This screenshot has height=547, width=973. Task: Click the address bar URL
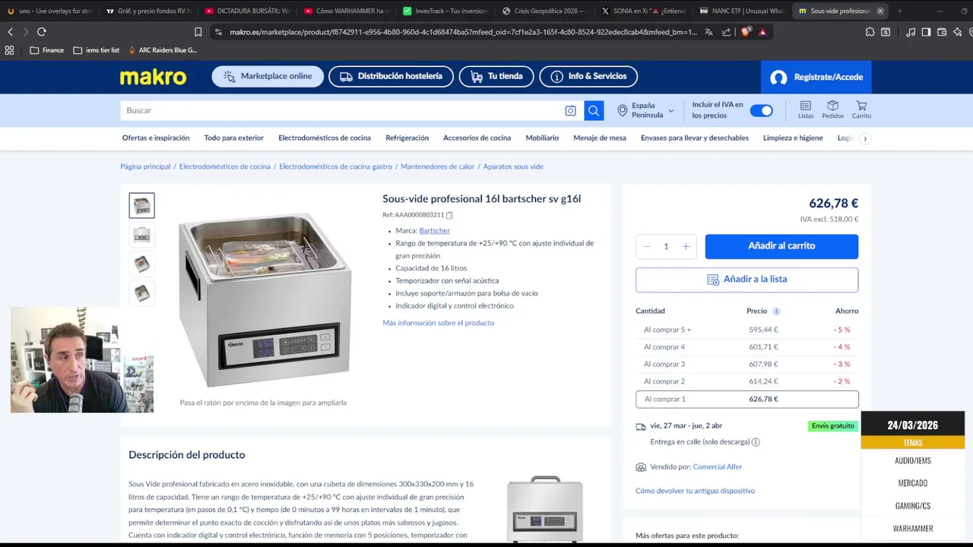pos(463,32)
